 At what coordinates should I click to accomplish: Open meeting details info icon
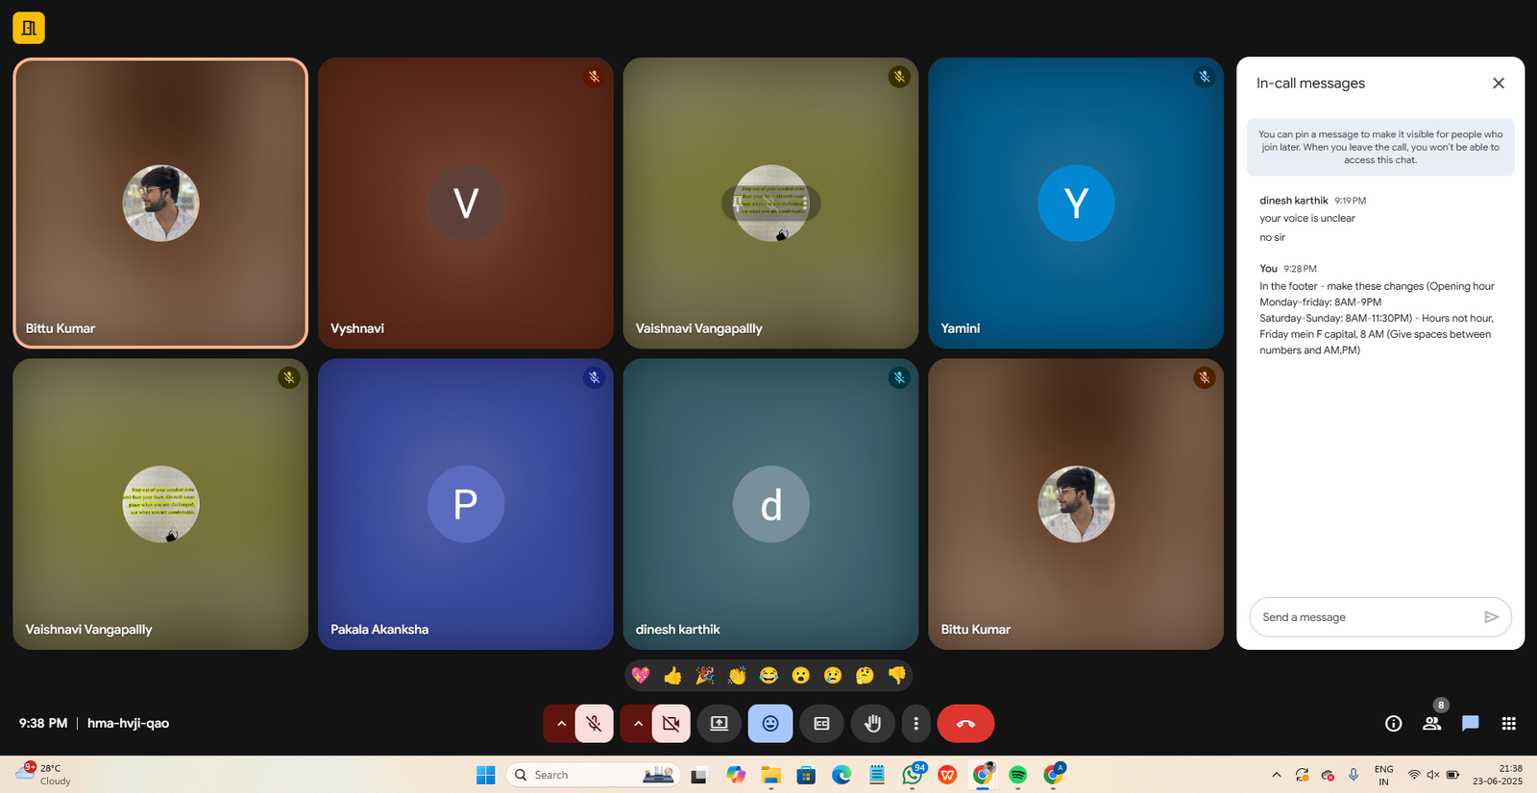click(1393, 724)
